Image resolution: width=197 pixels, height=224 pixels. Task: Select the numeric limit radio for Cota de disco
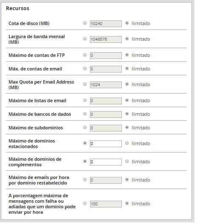[x=85, y=23]
